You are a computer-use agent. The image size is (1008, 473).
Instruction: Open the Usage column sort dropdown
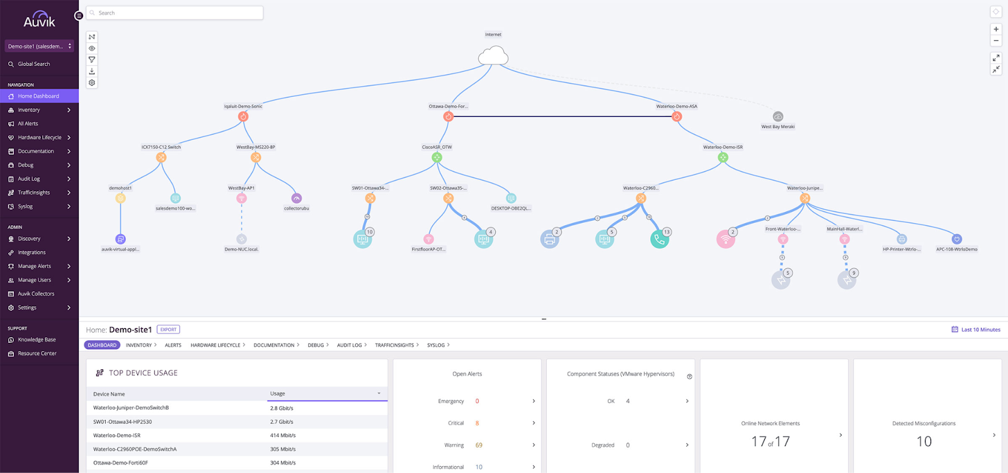[x=379, y=394]
